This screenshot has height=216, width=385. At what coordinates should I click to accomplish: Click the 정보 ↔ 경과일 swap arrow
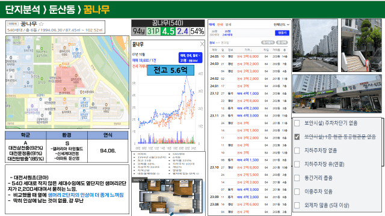218,43
